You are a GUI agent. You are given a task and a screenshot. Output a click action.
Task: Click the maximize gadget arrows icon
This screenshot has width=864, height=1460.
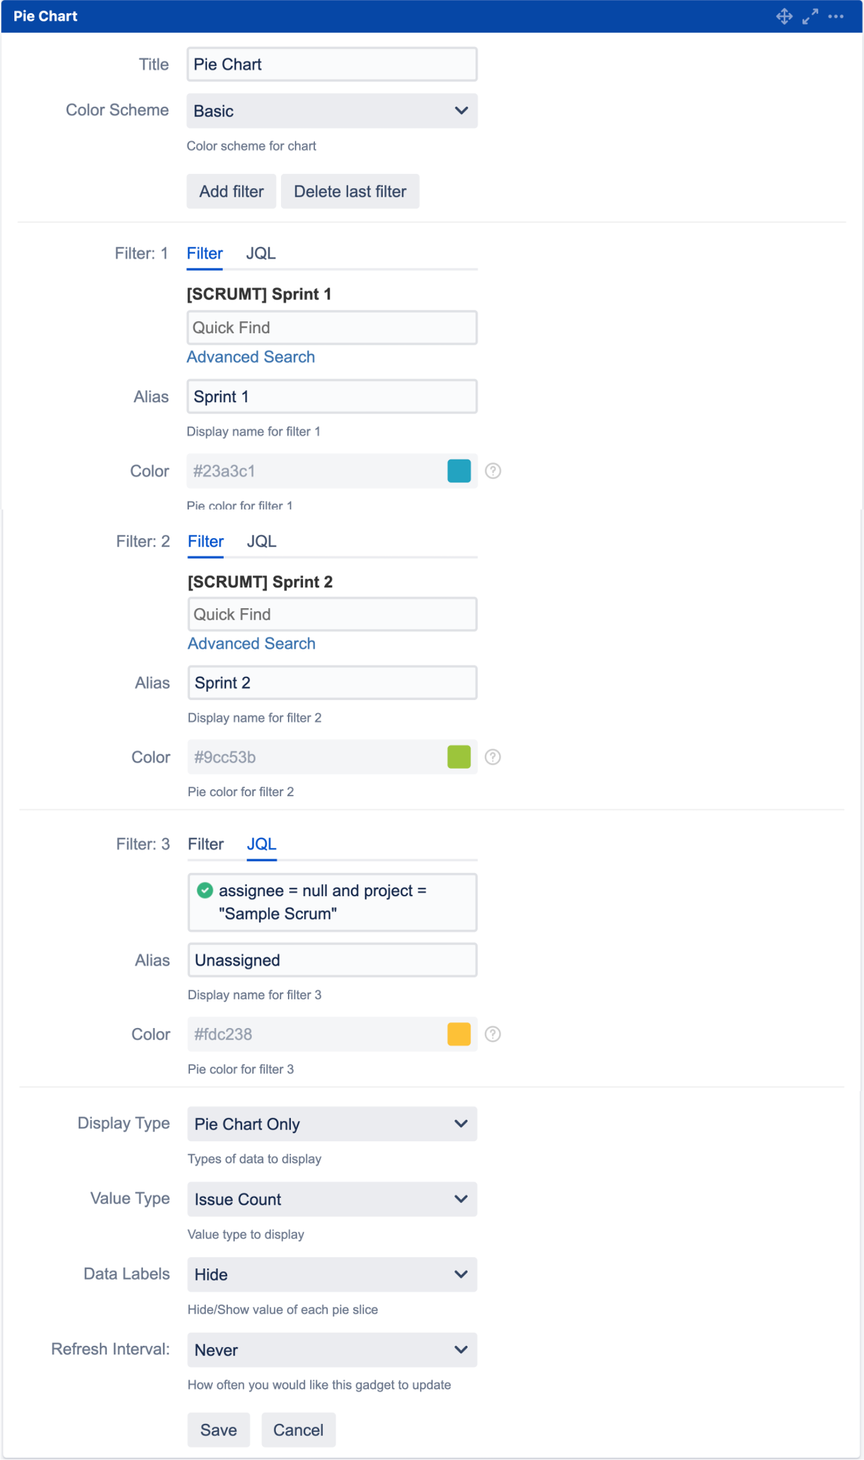(x=810, y=16)
